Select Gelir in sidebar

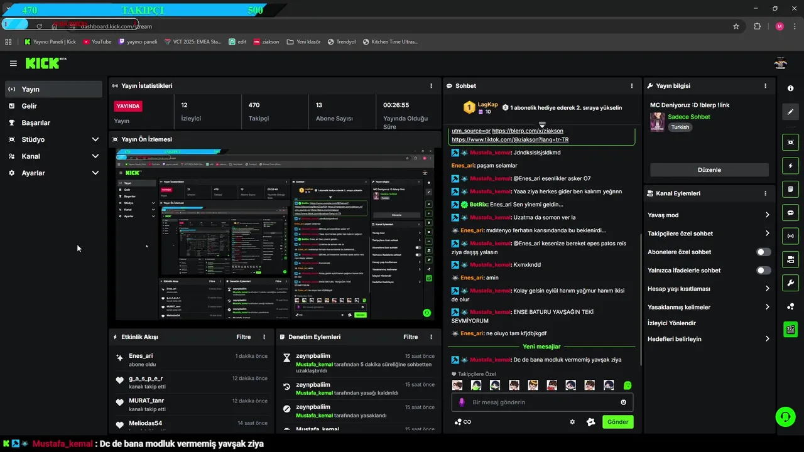click(53, 106)
